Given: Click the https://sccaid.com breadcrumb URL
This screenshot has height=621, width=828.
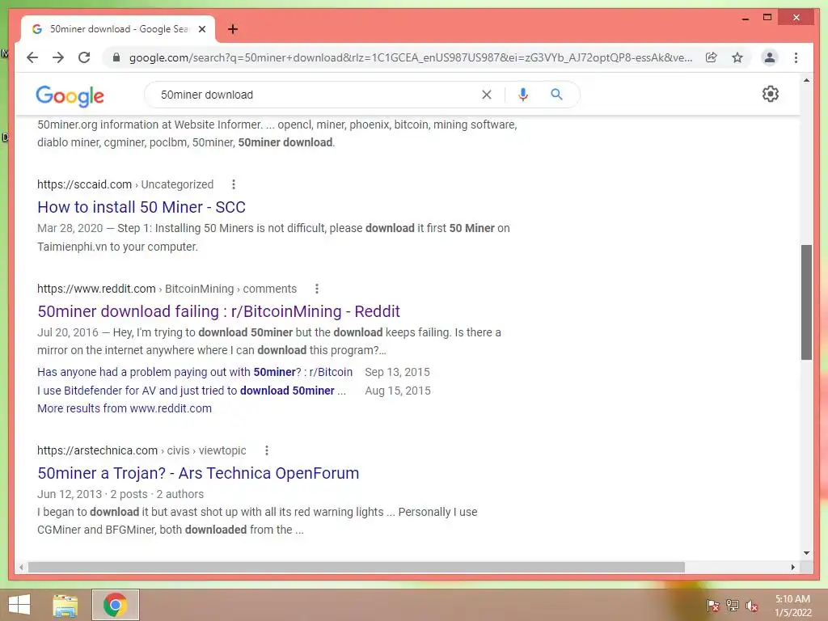Looking at the screenshot, I should click(x=84, y=184).
